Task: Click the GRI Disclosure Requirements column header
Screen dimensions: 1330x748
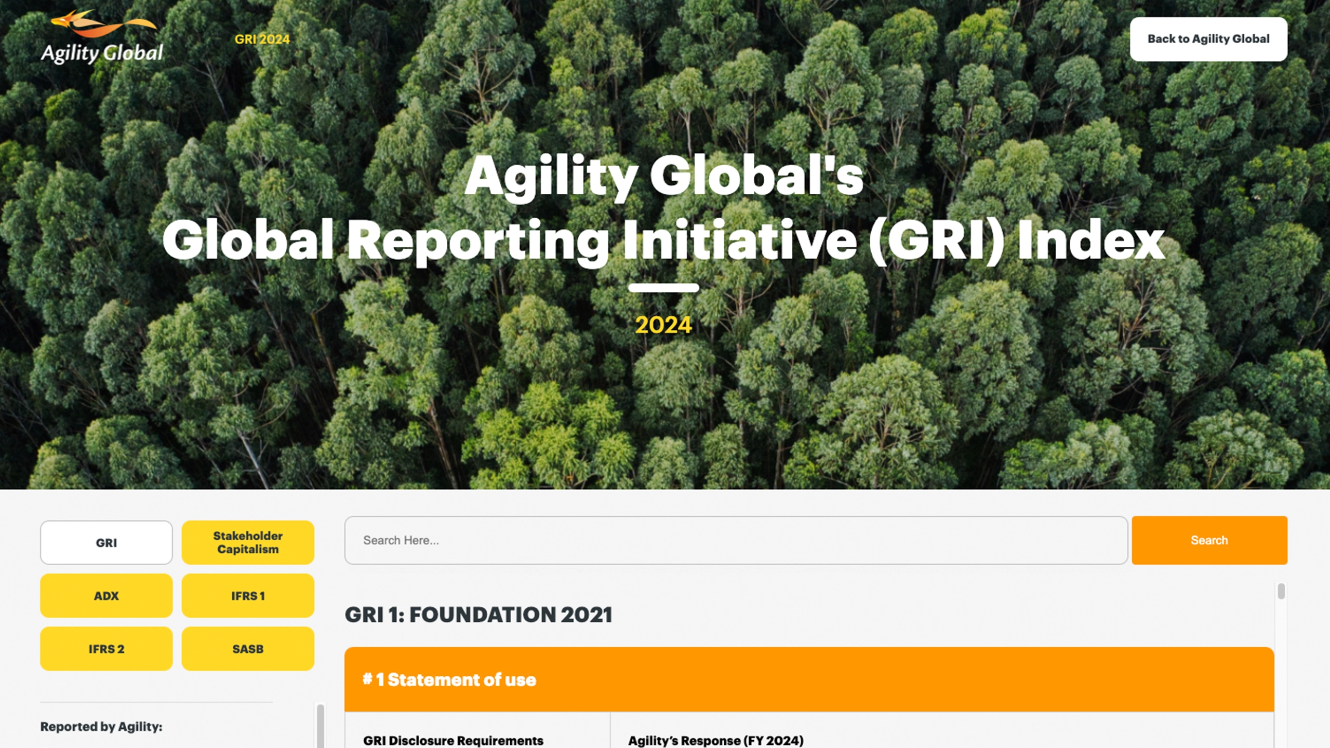Action: click(x=453, y=740)
